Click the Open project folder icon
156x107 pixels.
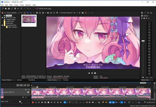[x=6, y=9]
